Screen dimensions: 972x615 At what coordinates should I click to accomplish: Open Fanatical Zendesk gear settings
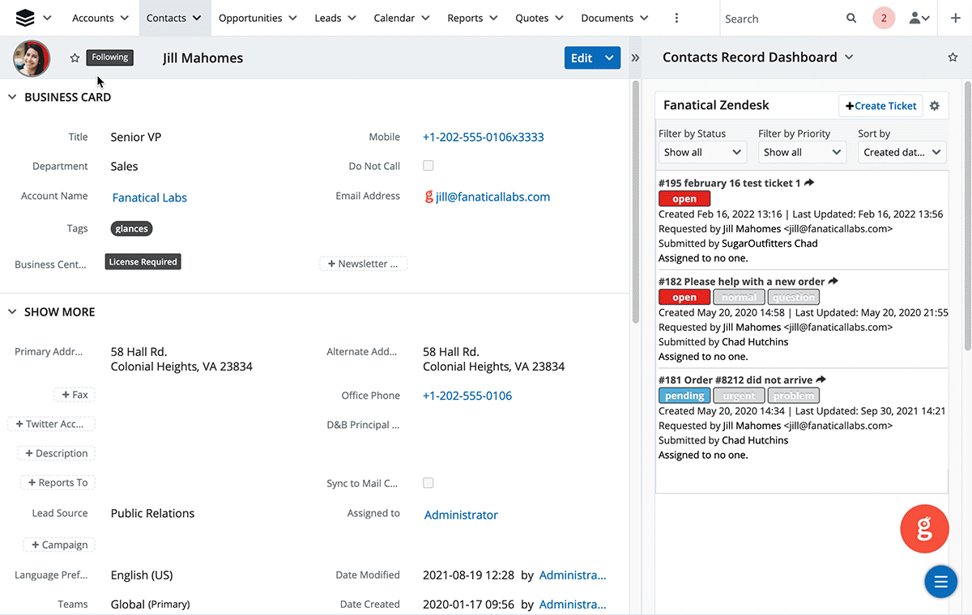[935, 105]
